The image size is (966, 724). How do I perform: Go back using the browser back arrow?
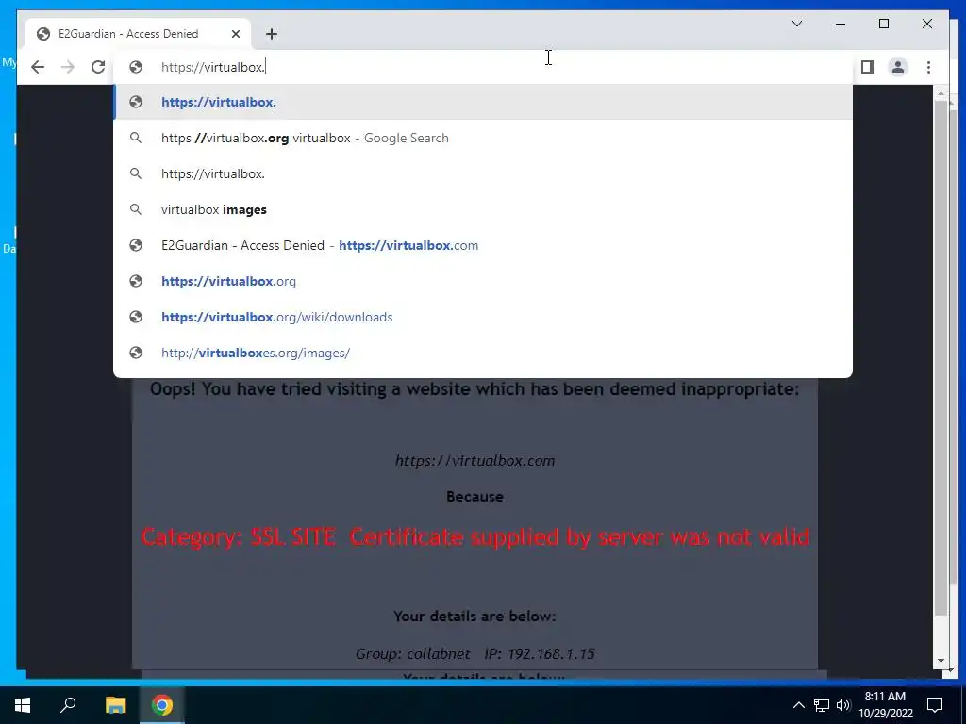coord(38,67)
